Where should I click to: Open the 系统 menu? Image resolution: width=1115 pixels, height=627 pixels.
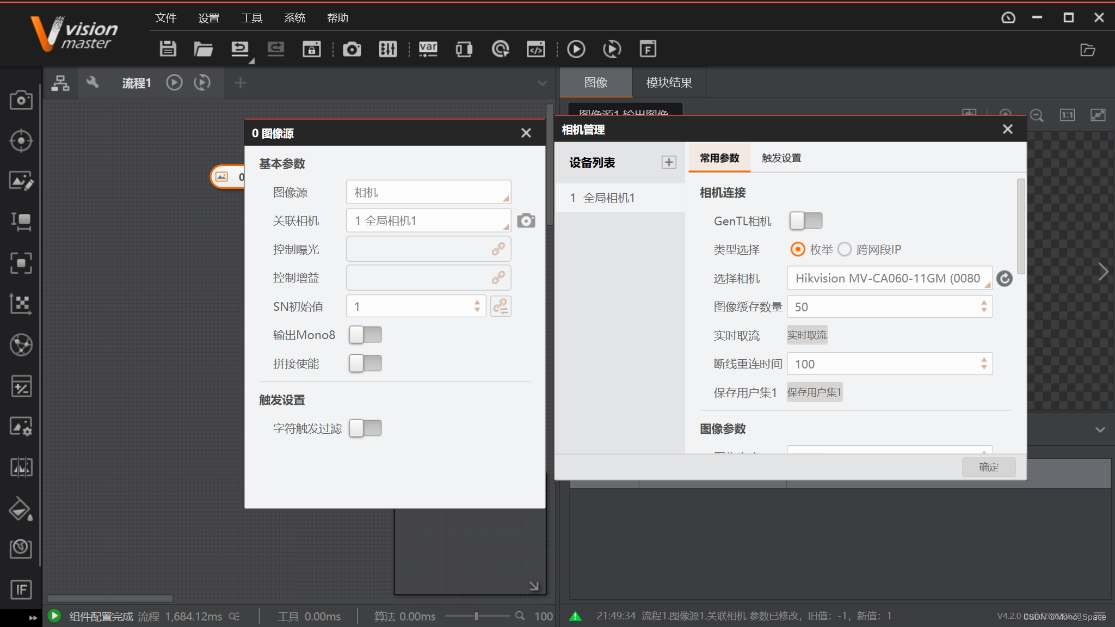[x=294, y=17]
